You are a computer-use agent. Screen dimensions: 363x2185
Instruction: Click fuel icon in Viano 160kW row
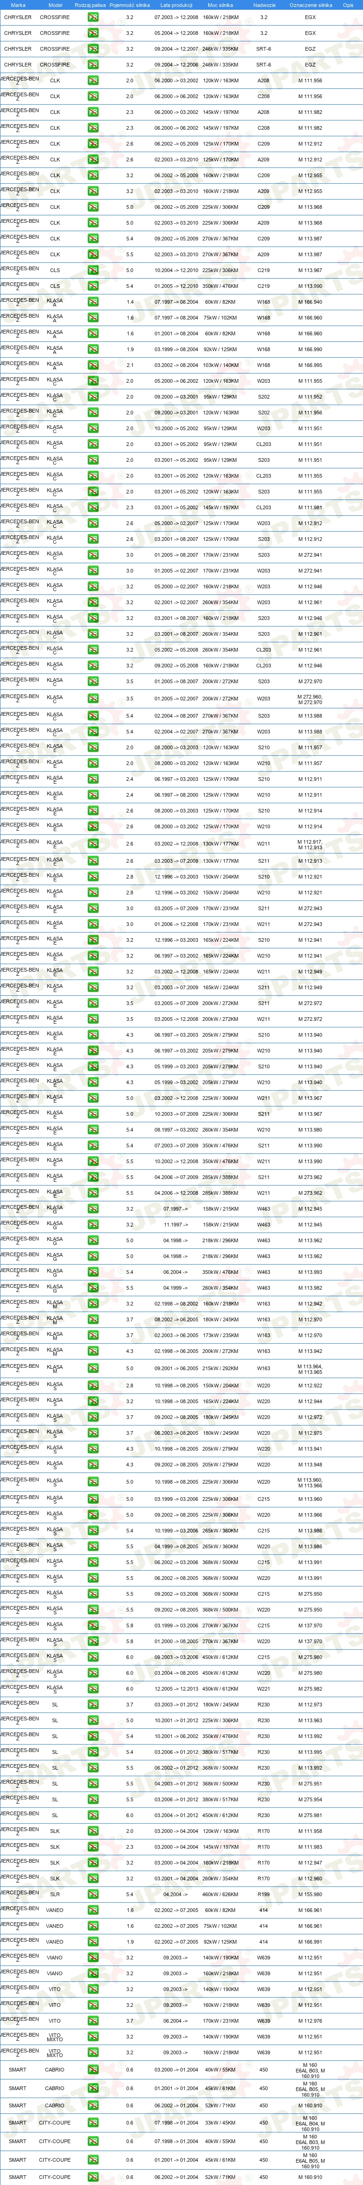[x=93, y=1973]
